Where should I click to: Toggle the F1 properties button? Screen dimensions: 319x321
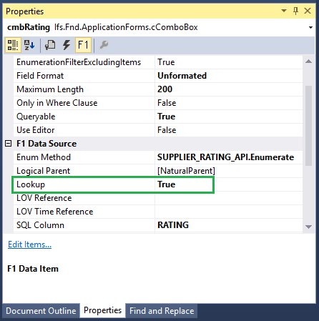83,45
